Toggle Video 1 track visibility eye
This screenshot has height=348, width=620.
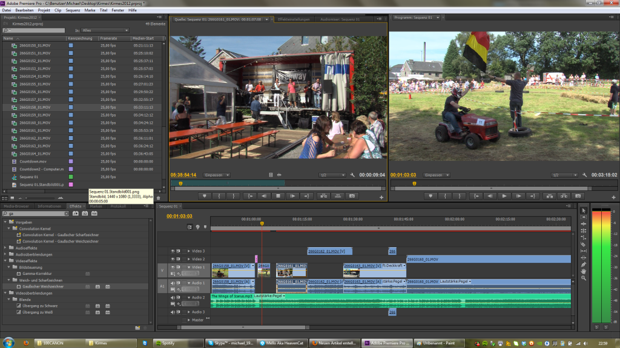pos(173,267)
